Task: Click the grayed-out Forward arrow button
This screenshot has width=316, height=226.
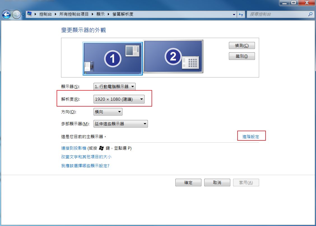Action: 16,15
